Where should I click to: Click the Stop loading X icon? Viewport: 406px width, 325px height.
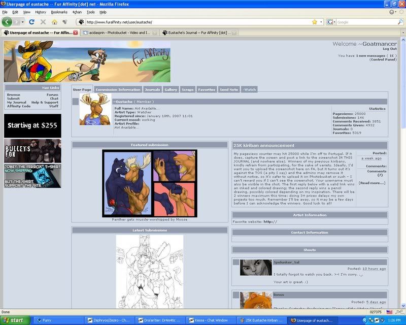[x=43, y=22]
